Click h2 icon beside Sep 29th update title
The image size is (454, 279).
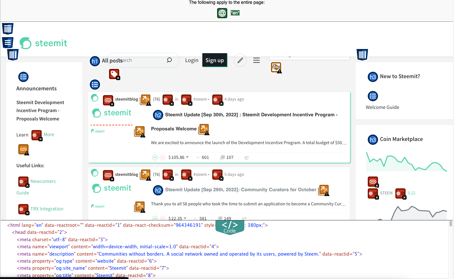158,190
